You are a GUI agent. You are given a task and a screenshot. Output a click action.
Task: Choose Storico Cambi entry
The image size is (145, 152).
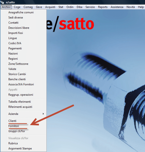[x=17, y=74]
